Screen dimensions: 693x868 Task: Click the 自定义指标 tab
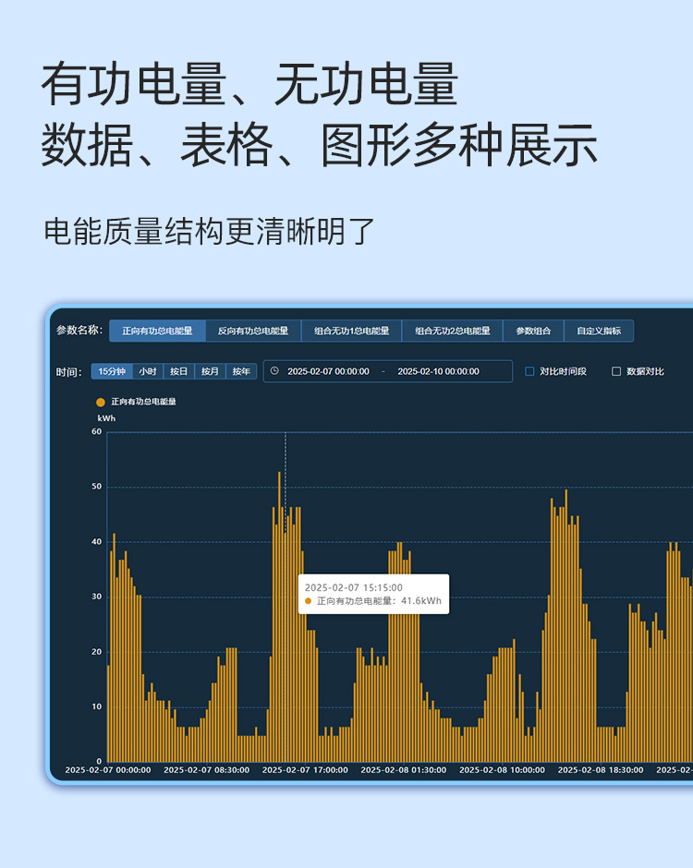599,331
